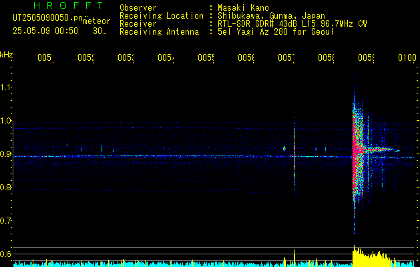Click the Receiving Location label

[162, 16]
